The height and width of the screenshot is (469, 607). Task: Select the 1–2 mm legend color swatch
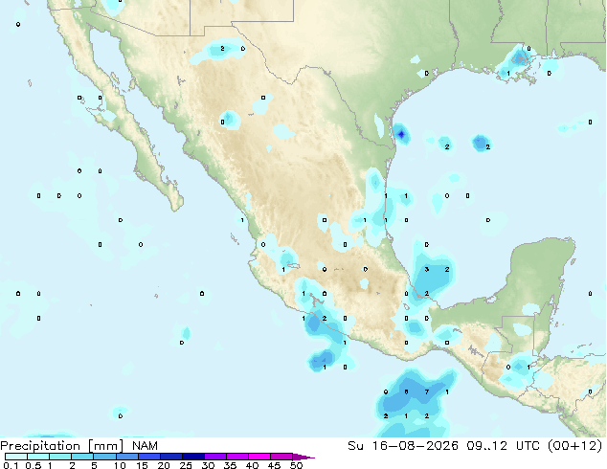click(x=60, y=457)
